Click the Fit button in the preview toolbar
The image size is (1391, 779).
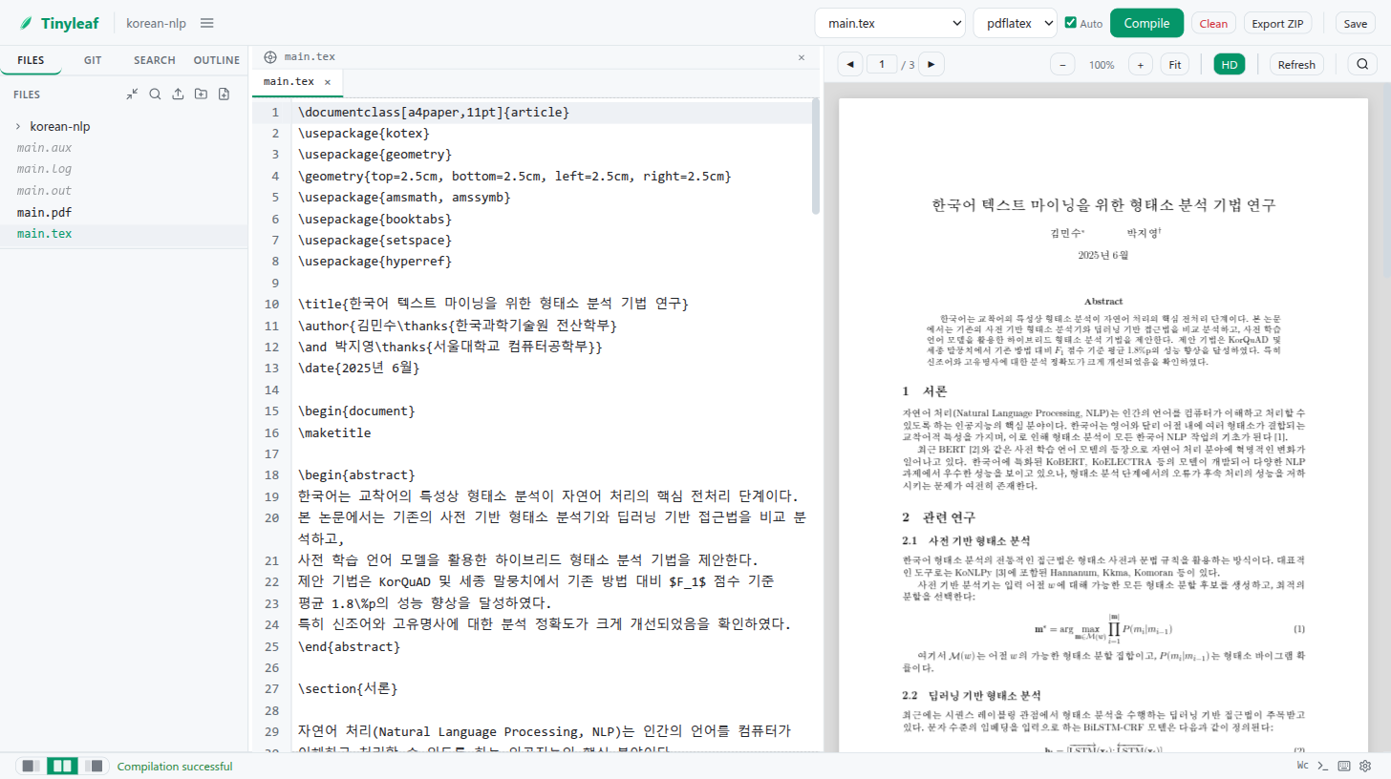pos(1175,65)
